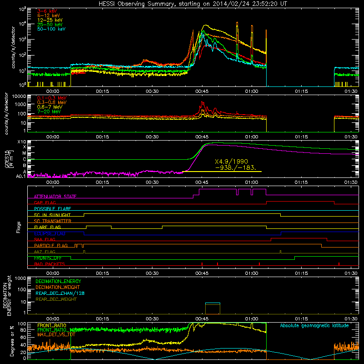
Task: Click the vertical Flags axis label
Action: [x=19, y=227]
